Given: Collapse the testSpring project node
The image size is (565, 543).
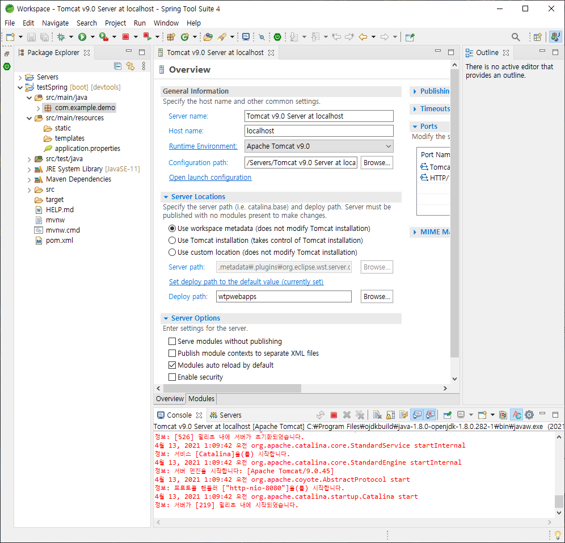Looking at the screenshot, I should (x=20, y=87).
